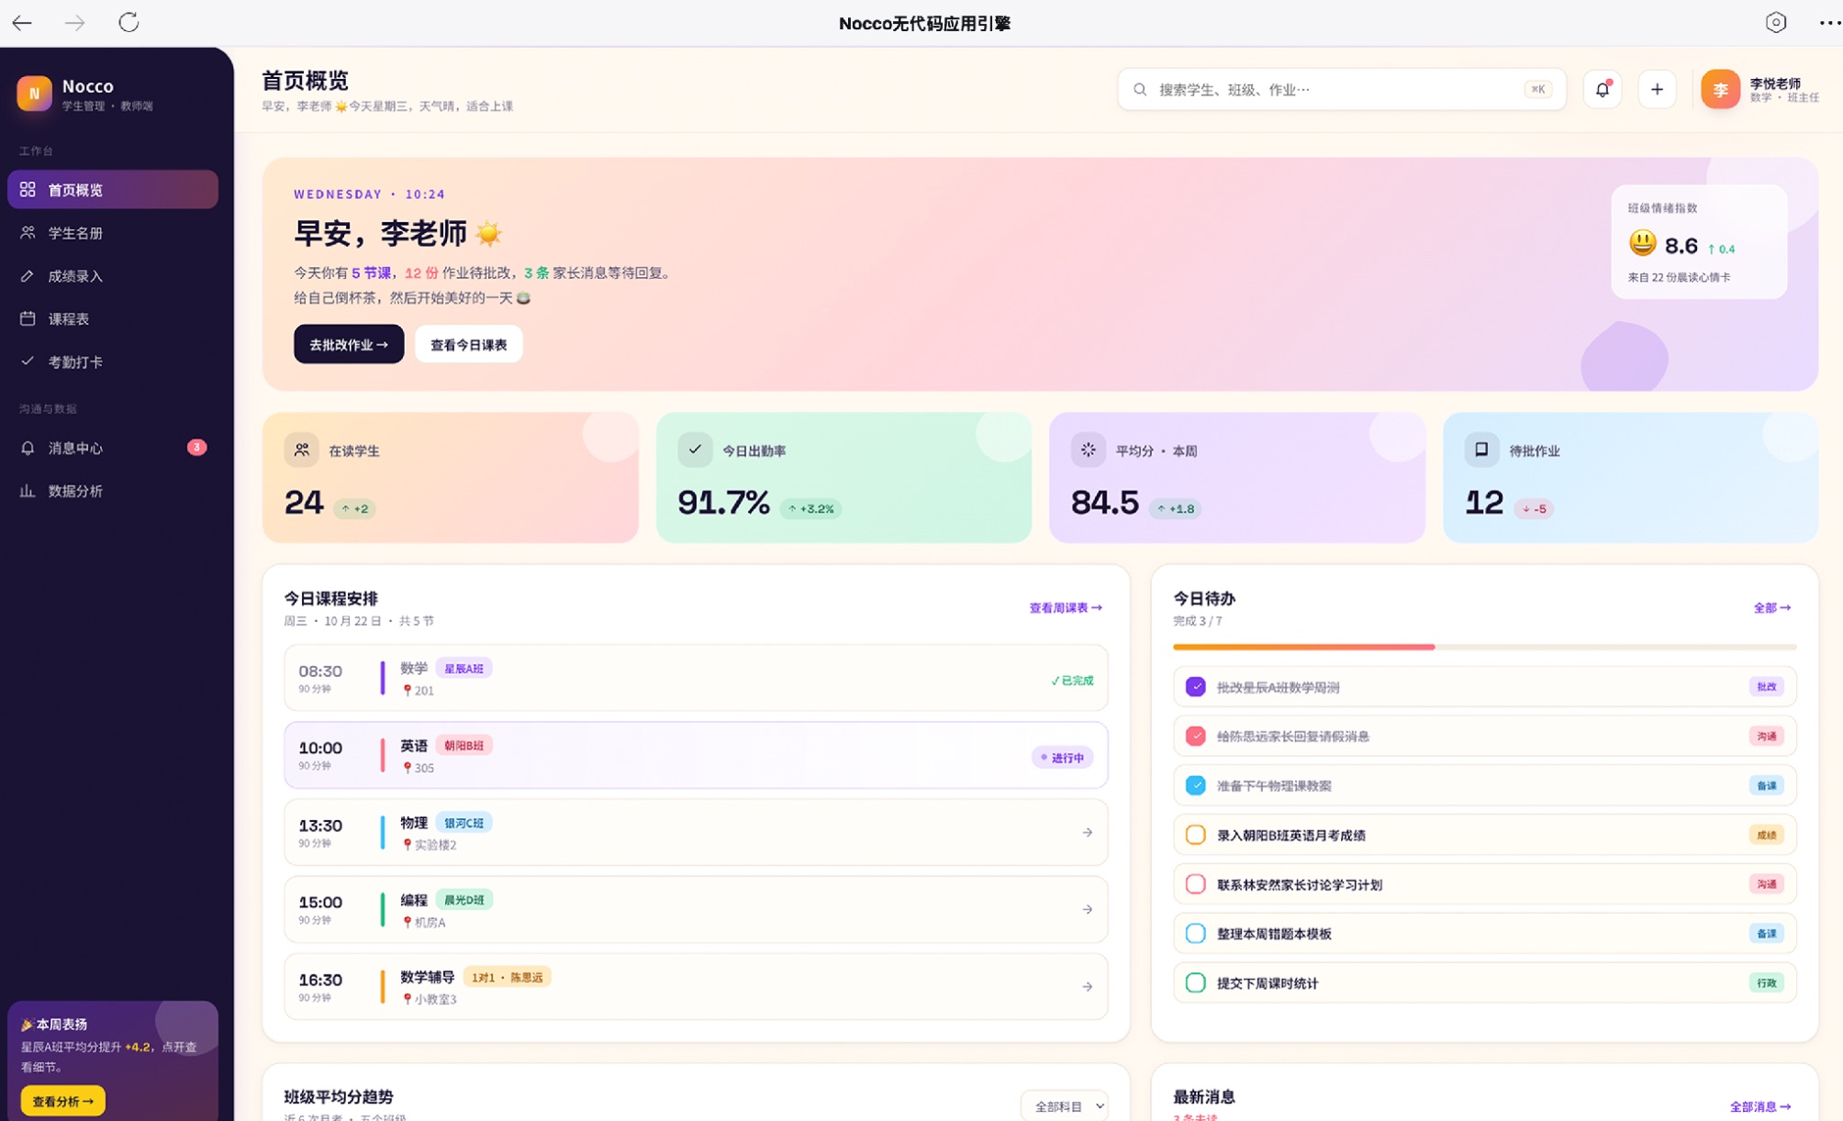Click the plus add button in header
This screenshot has height=1121, width=1843.
pos(1657,90)
